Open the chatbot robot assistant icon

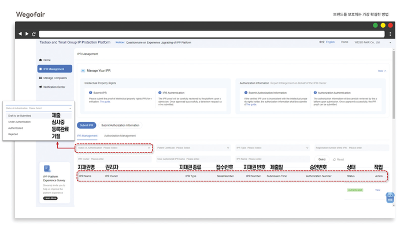click(x=390, y=197)
